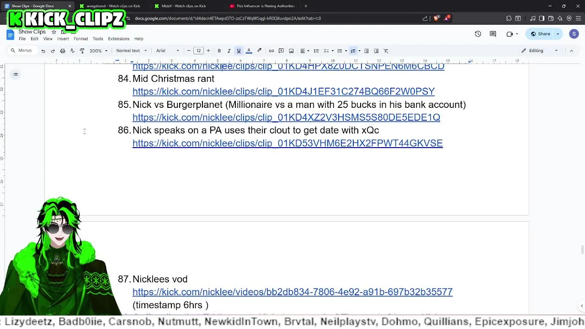This screenshot has height=329, width=585.
Task: Show document outline tabs
Action: (x=16, y=74)
